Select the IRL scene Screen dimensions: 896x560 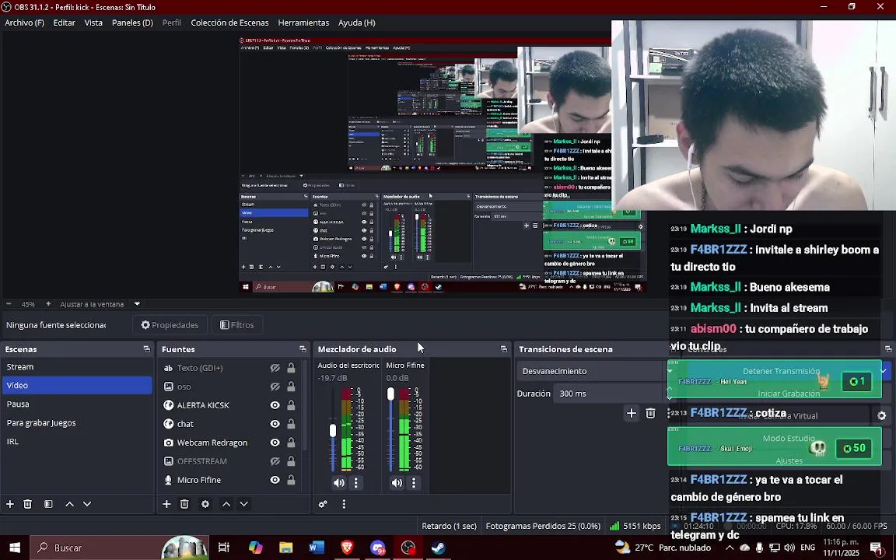click(x=77, y=442)
